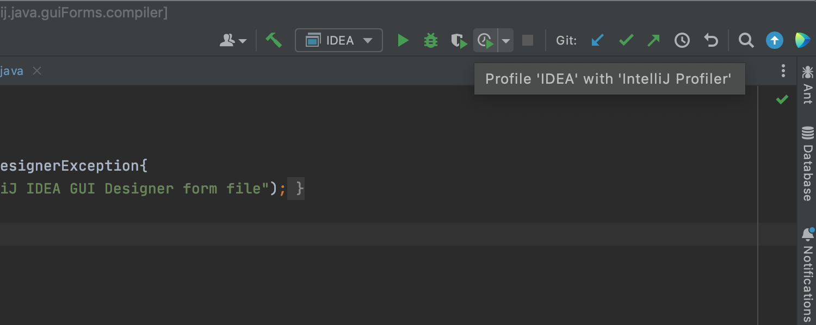This screenshot has height=325, width=816.
Task: Commit changes with Git checkmark icon
Action: (x=626, y=40)
